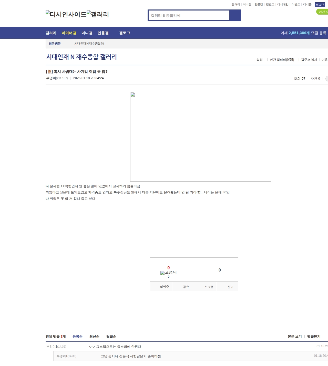Sort comments by 답글순
Image resolution: width=328 pixels, height=366 pixels.
(x=111, y=337)
